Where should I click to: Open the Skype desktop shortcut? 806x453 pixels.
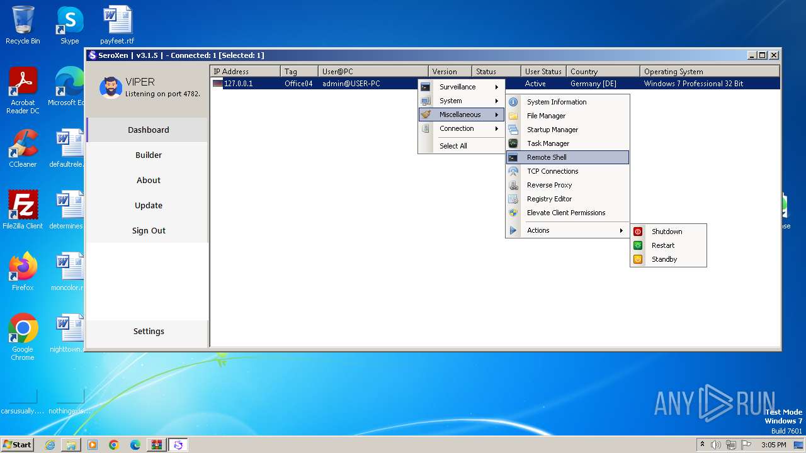tap(69, 25)
